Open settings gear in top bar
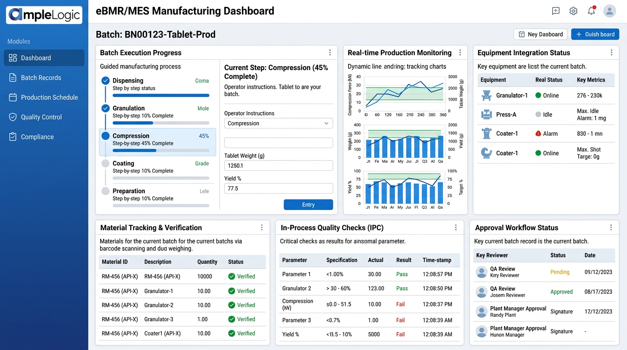Image resolution: width=627 pixels, height=350 pixels. point(573,11)
